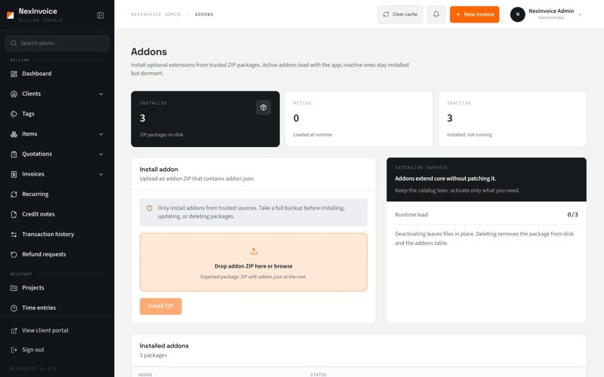Expand the Quotations submenu chevron

click(x=101, y=155)
